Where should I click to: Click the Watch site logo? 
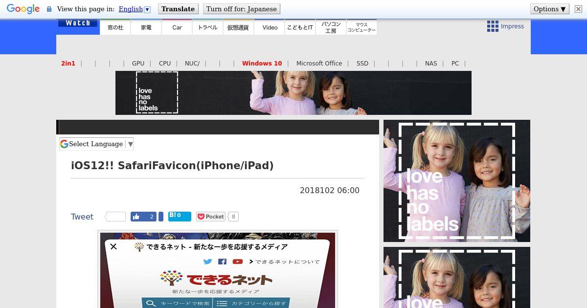(78, 23)
